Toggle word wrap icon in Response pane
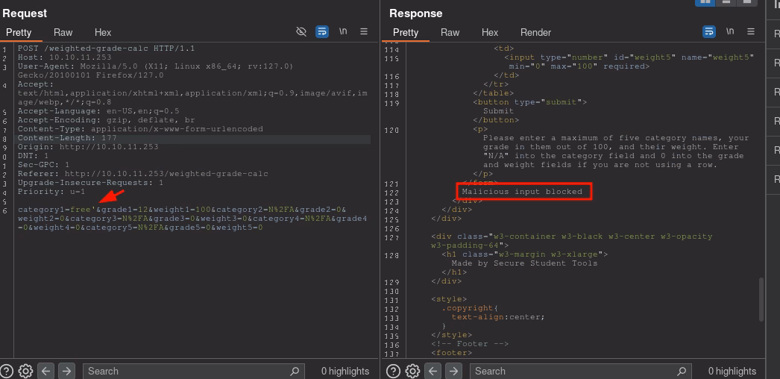 pos(709,32)
